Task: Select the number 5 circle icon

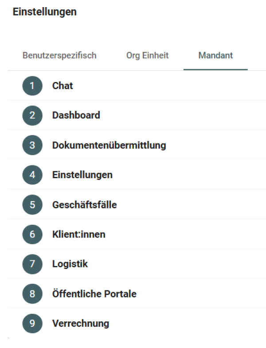Action: click(x=32, y=205)
